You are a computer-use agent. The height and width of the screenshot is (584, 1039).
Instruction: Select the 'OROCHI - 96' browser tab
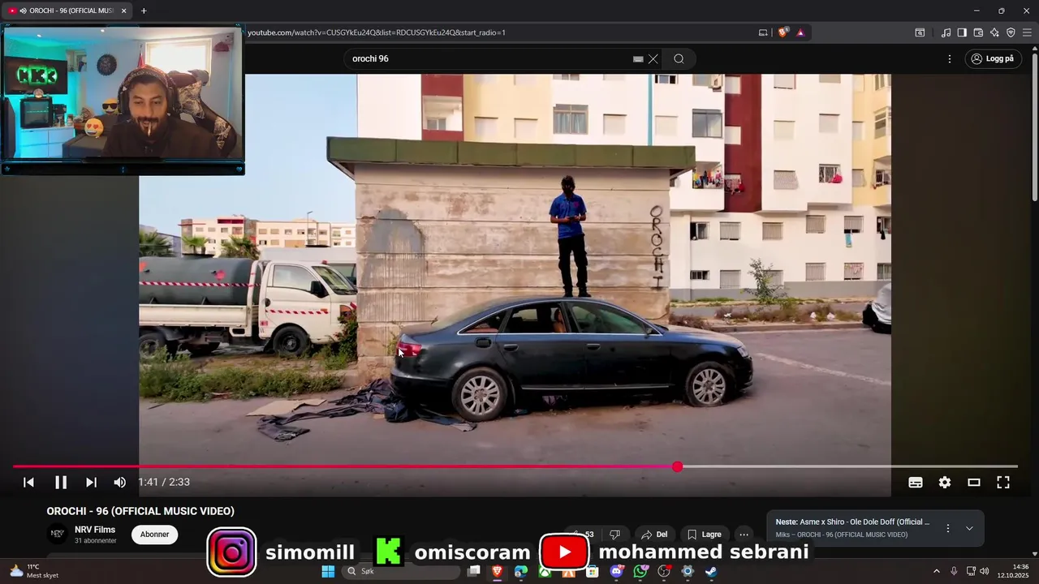[67, 11]
